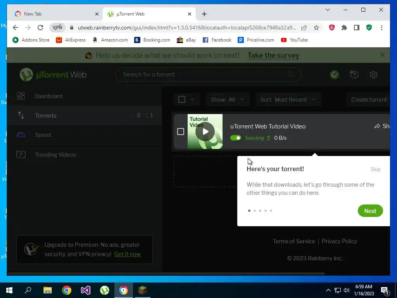Open the browser side panel icon

357,28
